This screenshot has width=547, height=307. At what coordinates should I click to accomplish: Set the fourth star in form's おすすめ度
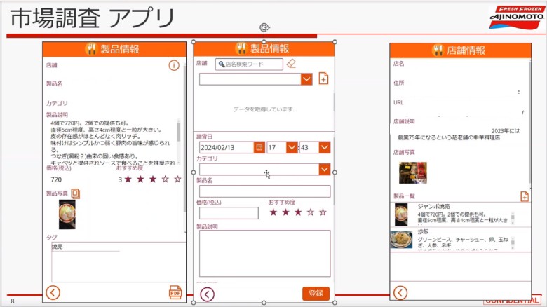pyautogui.click(x=310, y=212)
